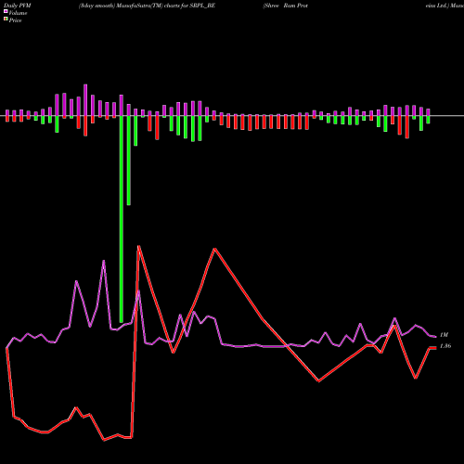Screen dimensions: 464x464
Task: Click the green-red Price legend swatch
Action: point(6,19)
